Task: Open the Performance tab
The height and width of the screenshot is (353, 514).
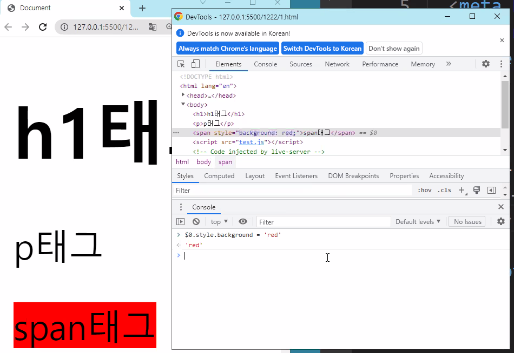Action: [380, 64]
